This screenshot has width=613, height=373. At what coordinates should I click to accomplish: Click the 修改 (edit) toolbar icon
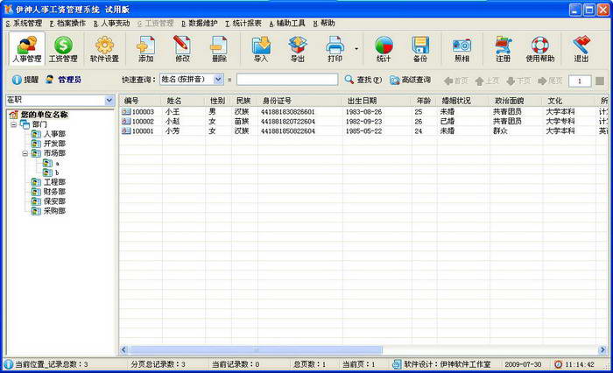coord(182,49)
